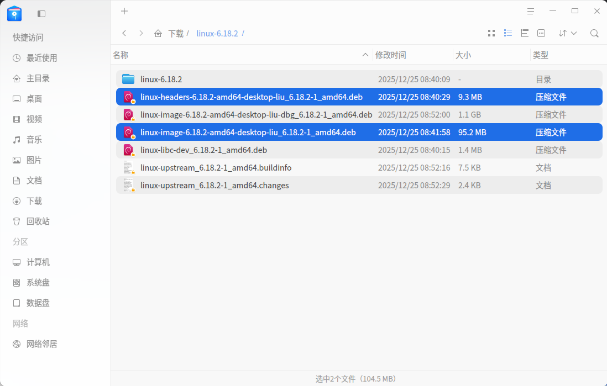Click the home icon in breadcrumb
Screen dimensions: 607x386
click(158, 34)
